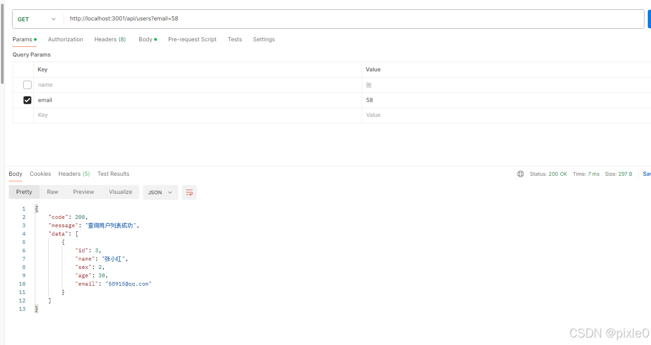Click the "name": "张小红" line
651x345 pixels.
tap(102, 259)
